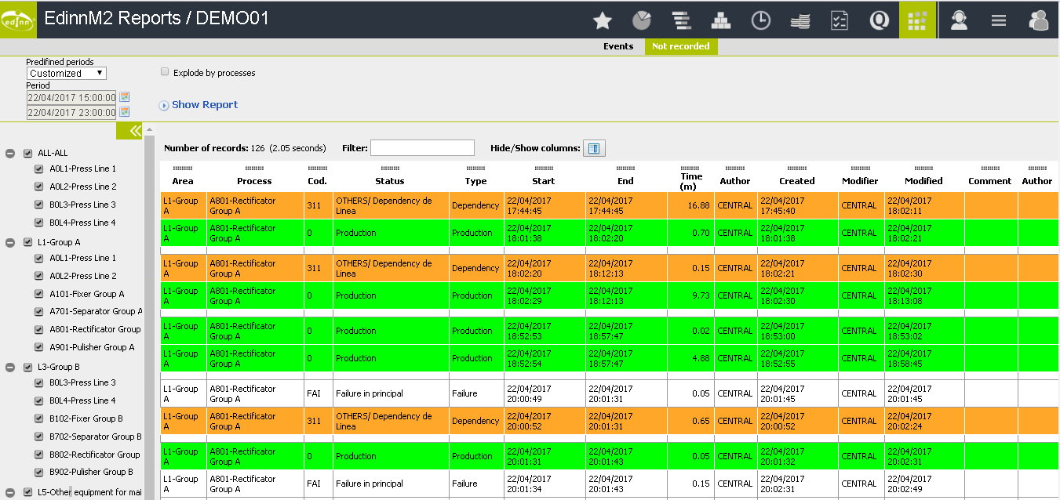The image size is (1060, 500).
Task: Click the 9.73 time value cell
Action: [690, 295]
